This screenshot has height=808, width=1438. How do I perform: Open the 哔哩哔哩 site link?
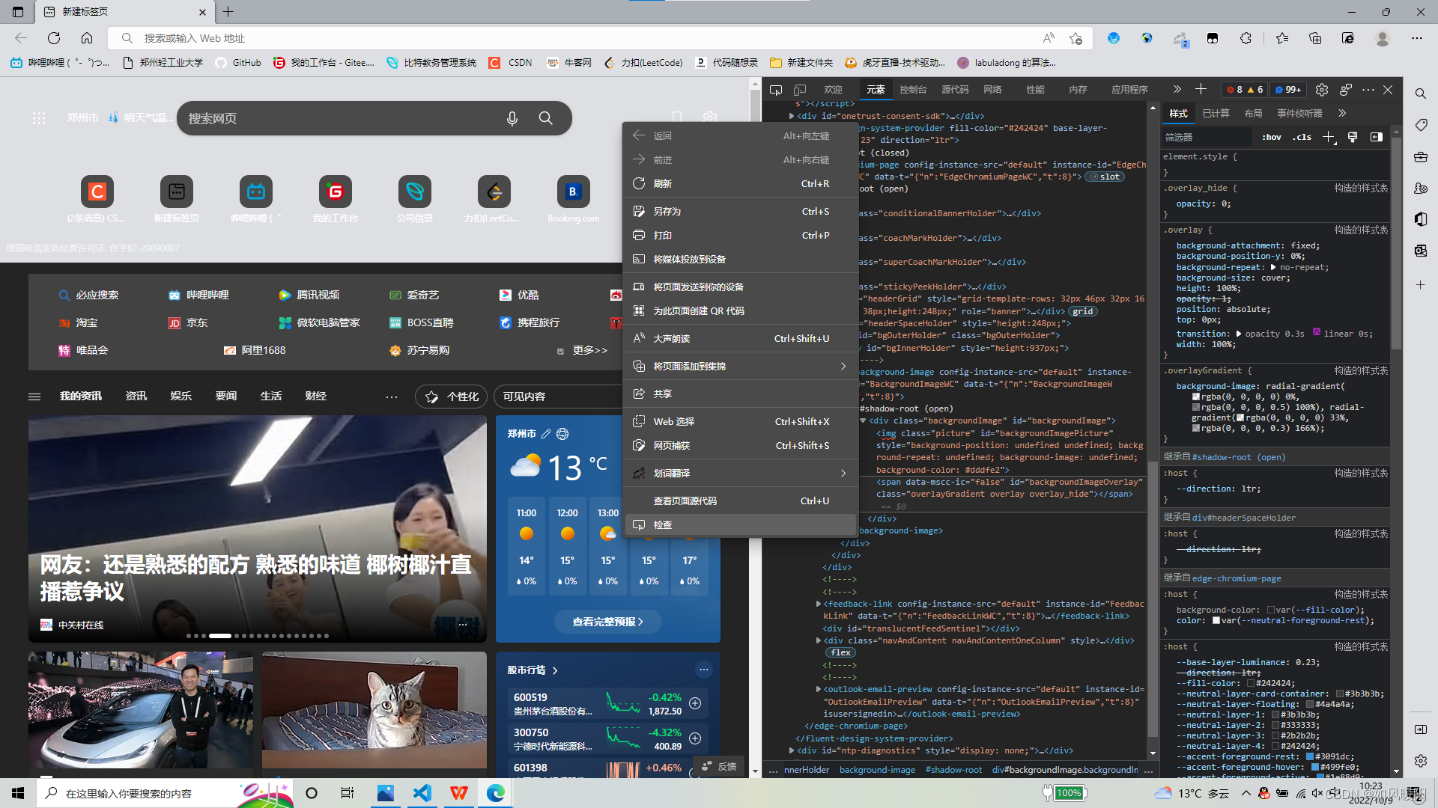point(198,295)
